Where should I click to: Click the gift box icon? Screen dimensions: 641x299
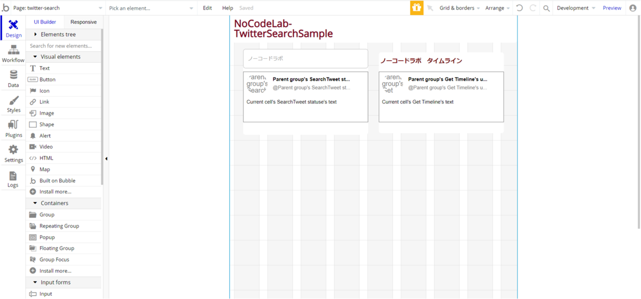(x=417, y=8)
